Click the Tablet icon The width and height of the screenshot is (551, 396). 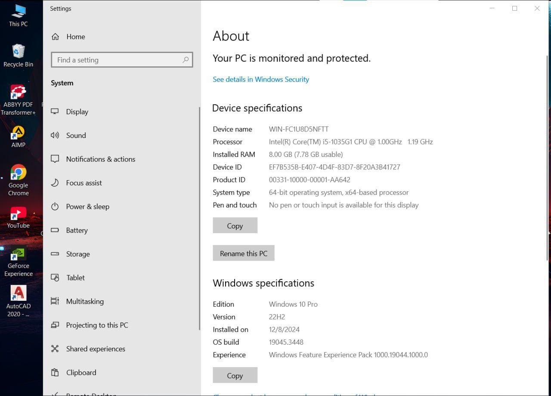click(55, 278)
